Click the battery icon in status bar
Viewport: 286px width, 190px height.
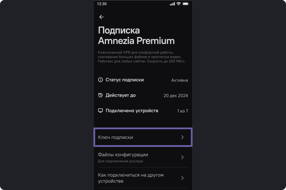point(185,4)
